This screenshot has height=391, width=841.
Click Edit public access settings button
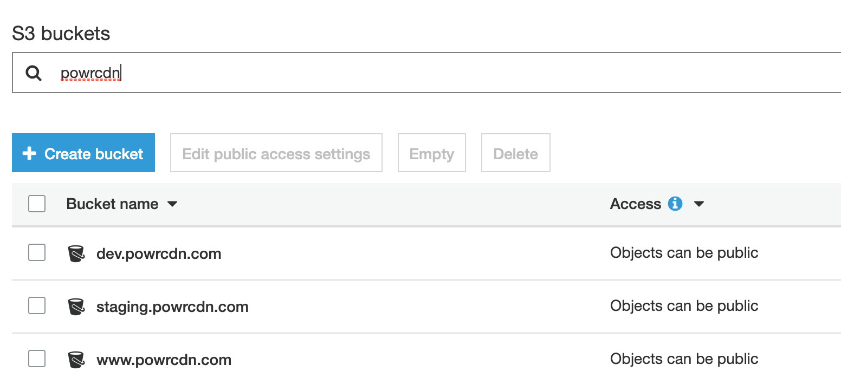(x=276, y=154)
